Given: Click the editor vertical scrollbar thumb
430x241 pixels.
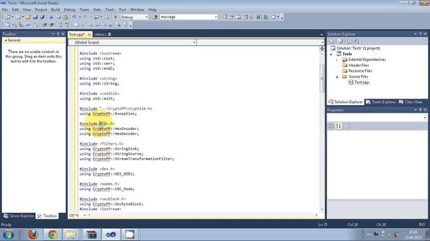Looking at the screenshot, I should pos(322,78).
